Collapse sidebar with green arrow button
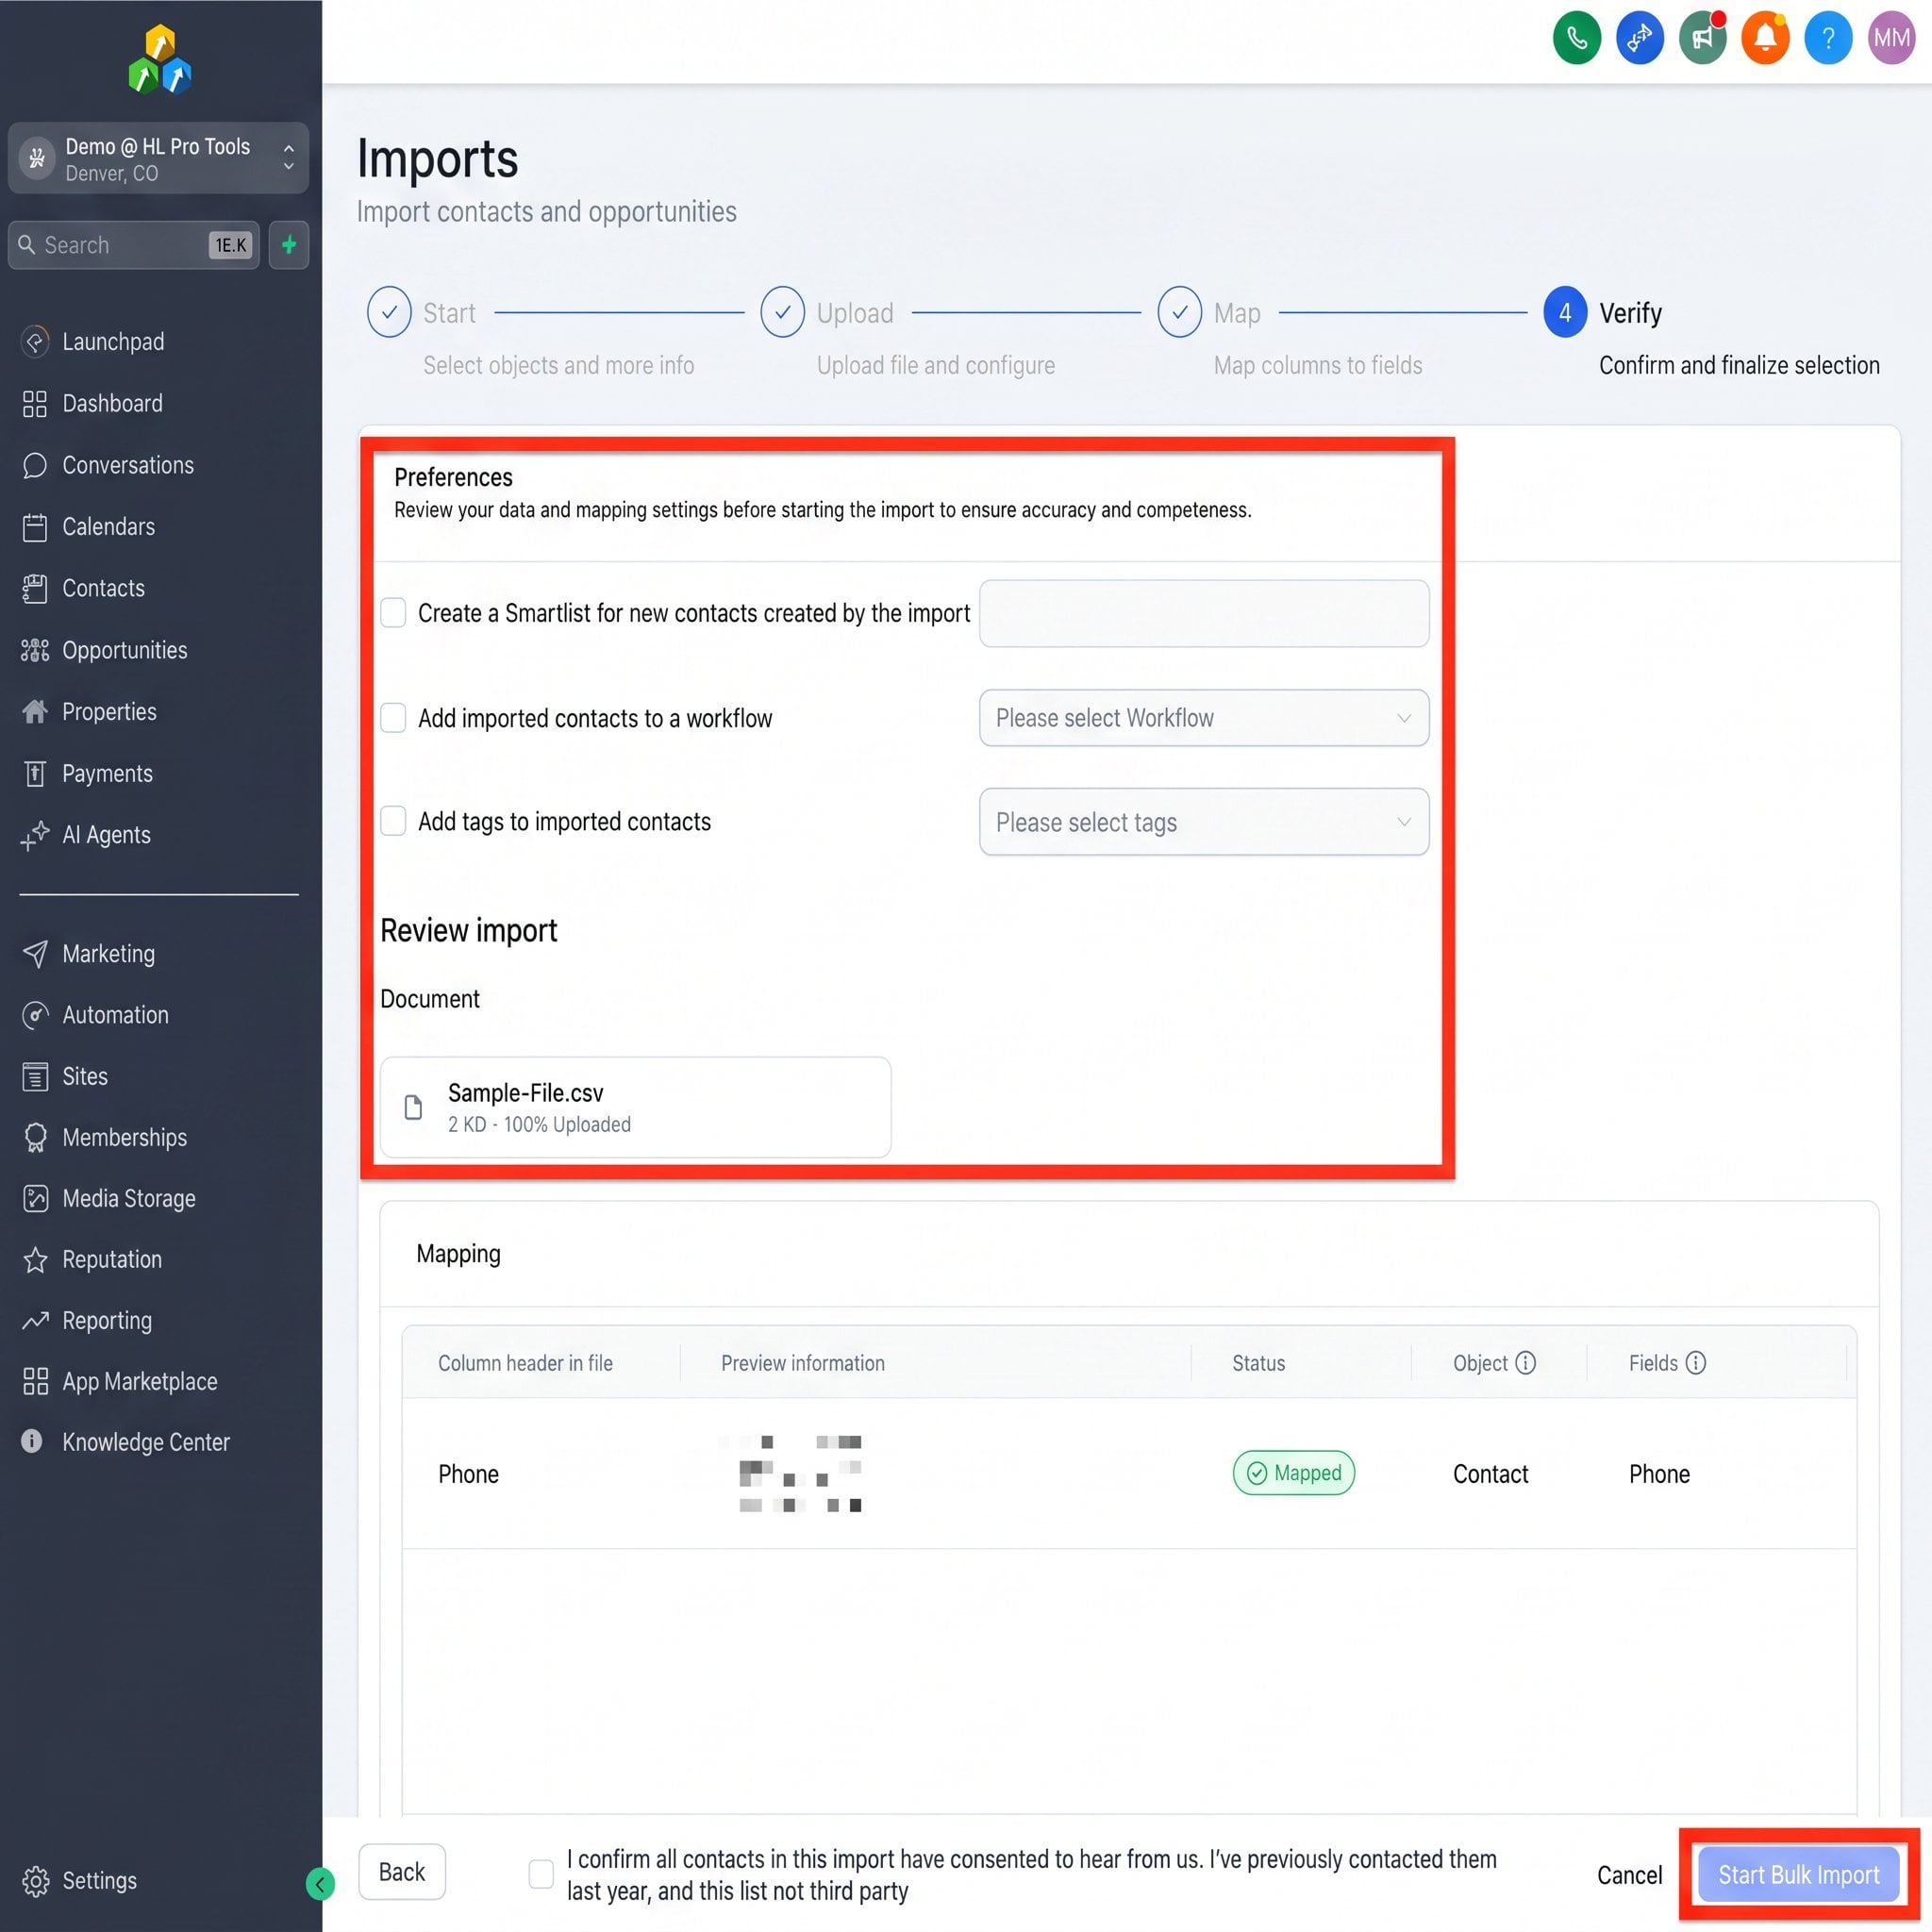This screenshot has height=1932, width=1932. [320, 1885]
